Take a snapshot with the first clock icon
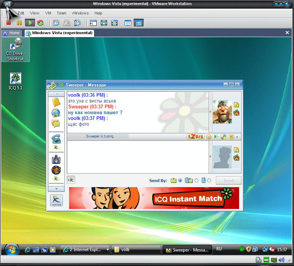 pyautogui.click(x=56, y=23)
